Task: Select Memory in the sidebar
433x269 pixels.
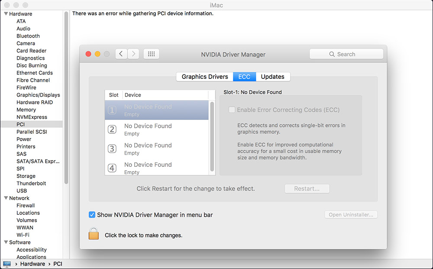Action: 26,110
